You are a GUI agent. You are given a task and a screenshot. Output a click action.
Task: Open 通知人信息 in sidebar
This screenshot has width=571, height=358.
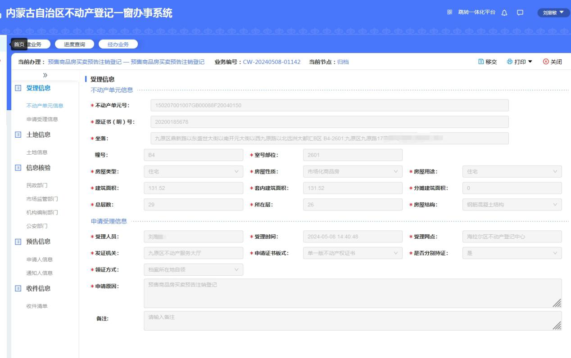pos(40,273)
